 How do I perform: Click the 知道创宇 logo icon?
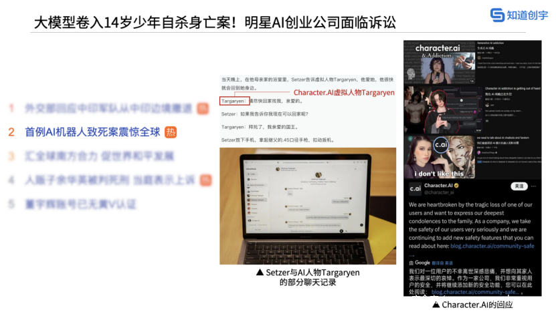tap(497, 15)
